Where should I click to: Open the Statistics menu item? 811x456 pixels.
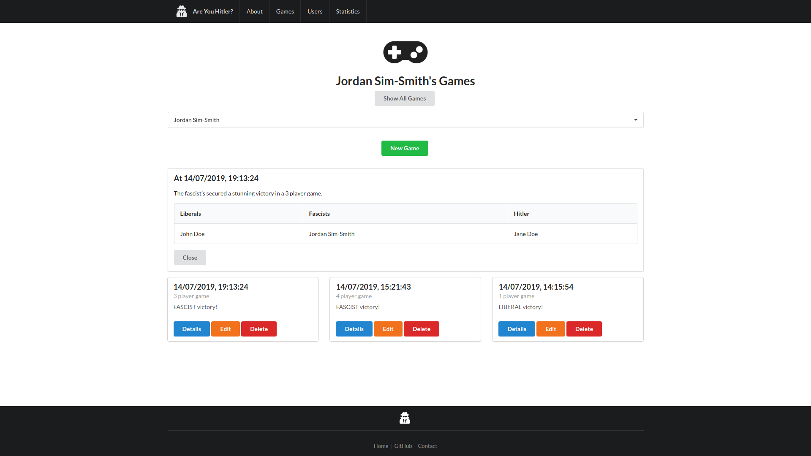click(x=347, y=11)
